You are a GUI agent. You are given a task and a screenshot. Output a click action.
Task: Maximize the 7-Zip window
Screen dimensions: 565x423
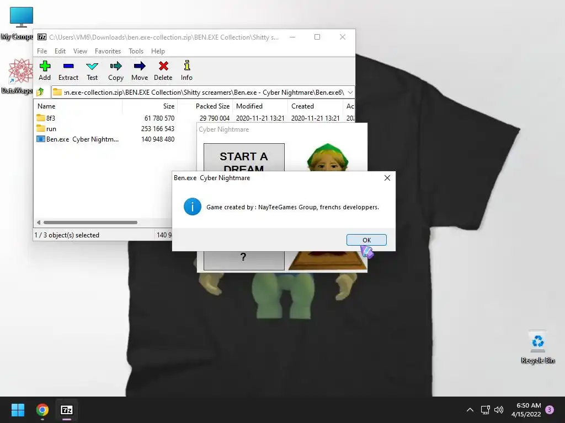point(317,37)
